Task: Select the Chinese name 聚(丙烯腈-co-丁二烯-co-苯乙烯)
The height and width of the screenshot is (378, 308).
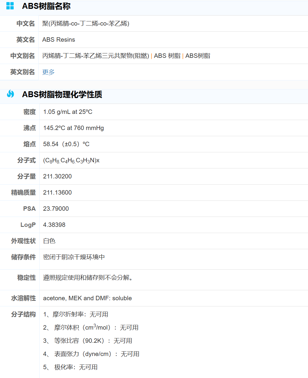Action: pos(86,23)
